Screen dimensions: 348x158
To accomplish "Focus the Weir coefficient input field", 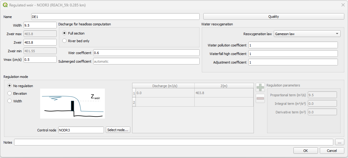I will pos(146,53).
